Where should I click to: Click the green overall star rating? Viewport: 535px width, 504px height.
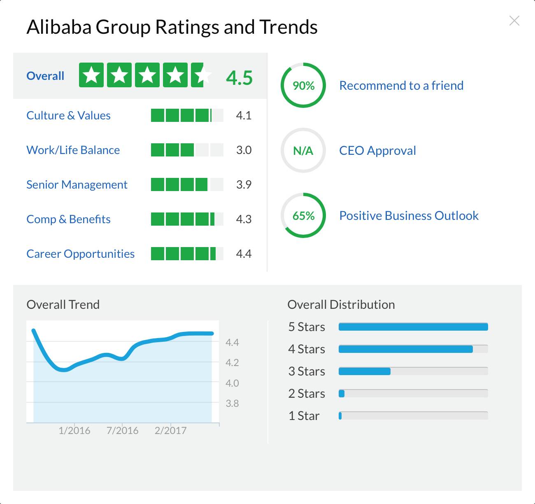pyautogui.click(x=145, y=75)
